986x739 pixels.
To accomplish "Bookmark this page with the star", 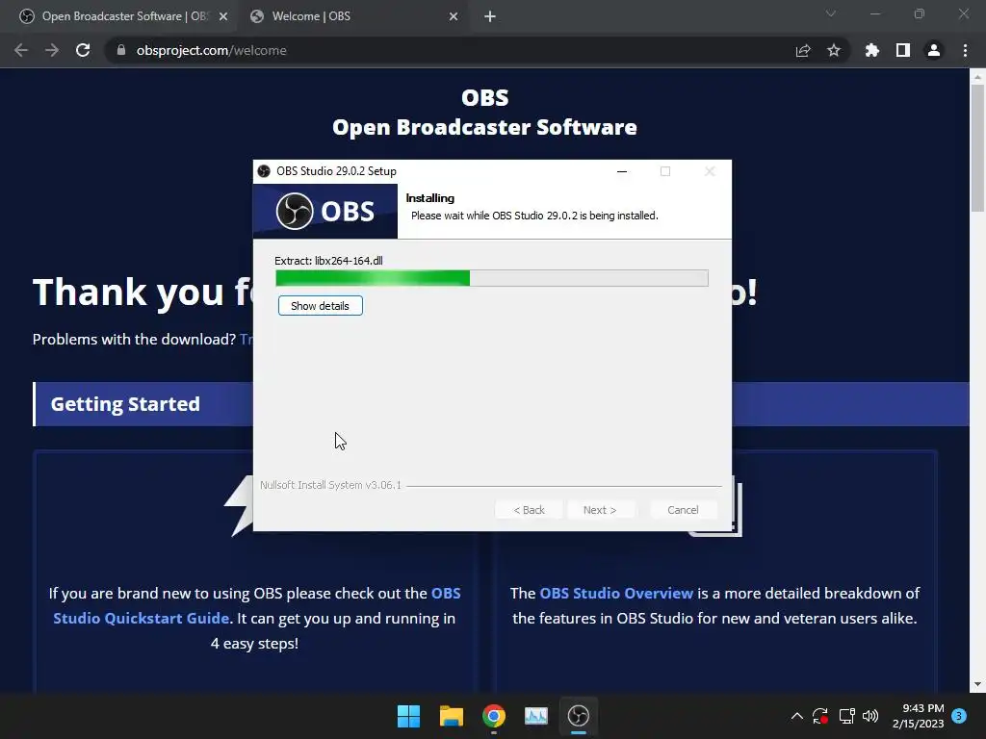I will point(834,50).
